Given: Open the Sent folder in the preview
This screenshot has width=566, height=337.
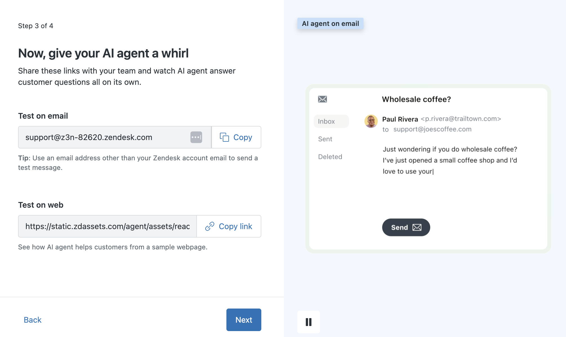Looking at the screenshot, I should (325, 139).
